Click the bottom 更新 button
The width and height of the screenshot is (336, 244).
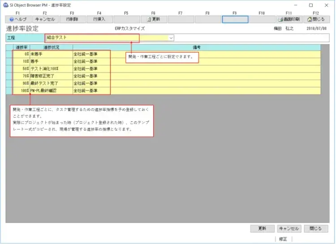pos(262,229)
